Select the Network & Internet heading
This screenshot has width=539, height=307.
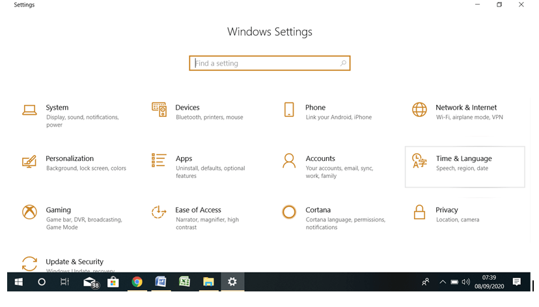(x=466, y=107)
